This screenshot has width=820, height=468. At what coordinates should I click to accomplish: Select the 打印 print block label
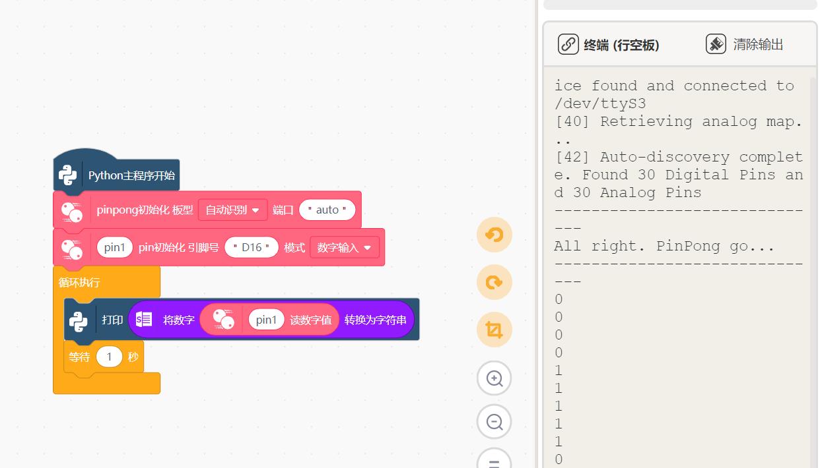(x=112, y=320)
